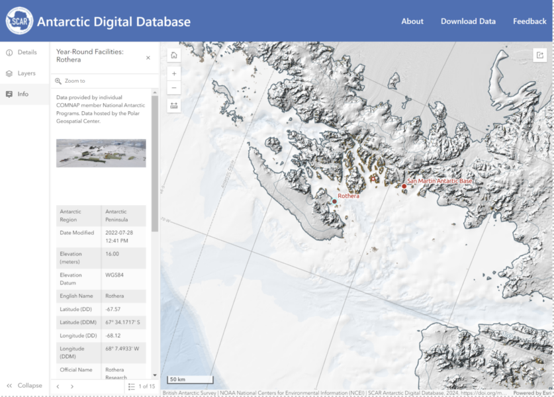Open the Download Data menu item
This screenshot has width=554, height=397.
point(467,21)
